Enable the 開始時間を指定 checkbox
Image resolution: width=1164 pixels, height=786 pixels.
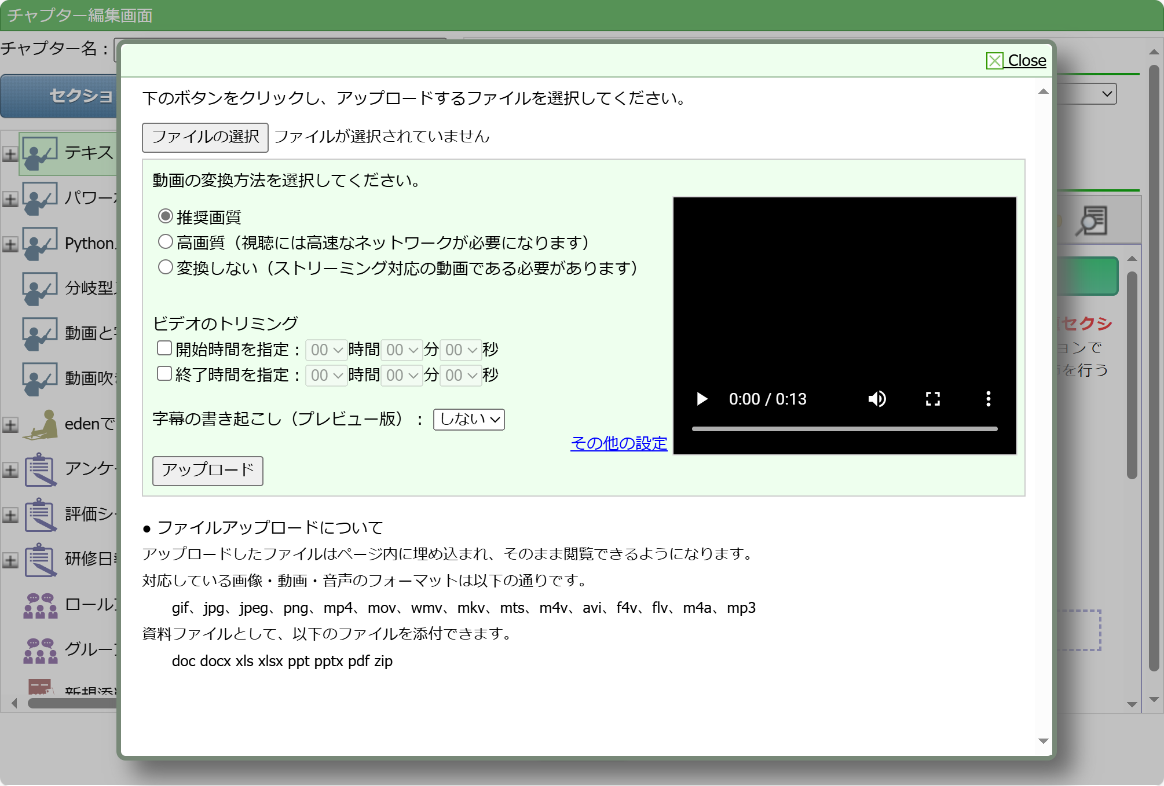[164, 348]
